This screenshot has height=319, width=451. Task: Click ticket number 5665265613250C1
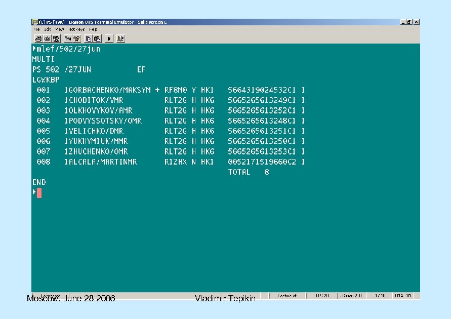(262, 141)
